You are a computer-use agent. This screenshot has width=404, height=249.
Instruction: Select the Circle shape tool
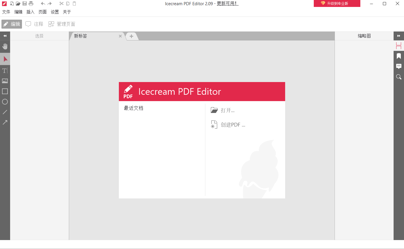(x=5, y=102)
